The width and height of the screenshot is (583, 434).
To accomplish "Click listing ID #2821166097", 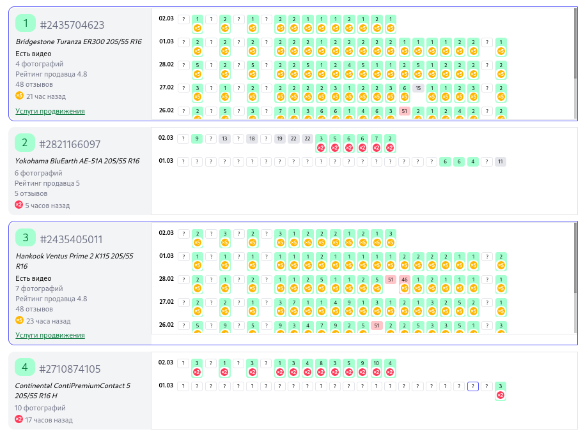I will pos(70,144).
